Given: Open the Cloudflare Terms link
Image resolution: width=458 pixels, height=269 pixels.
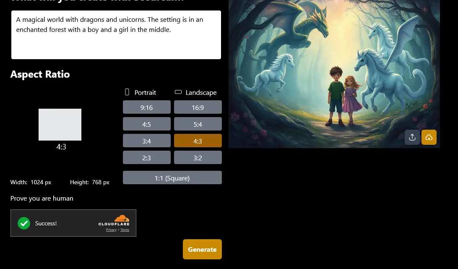Looking at the screenshot, I should [125, 230].
